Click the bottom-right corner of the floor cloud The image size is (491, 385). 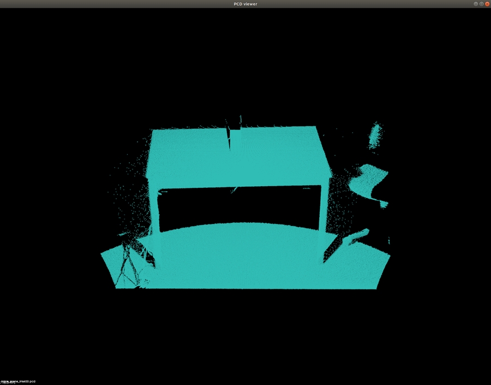pyautogui.click(x=375, y=286)
